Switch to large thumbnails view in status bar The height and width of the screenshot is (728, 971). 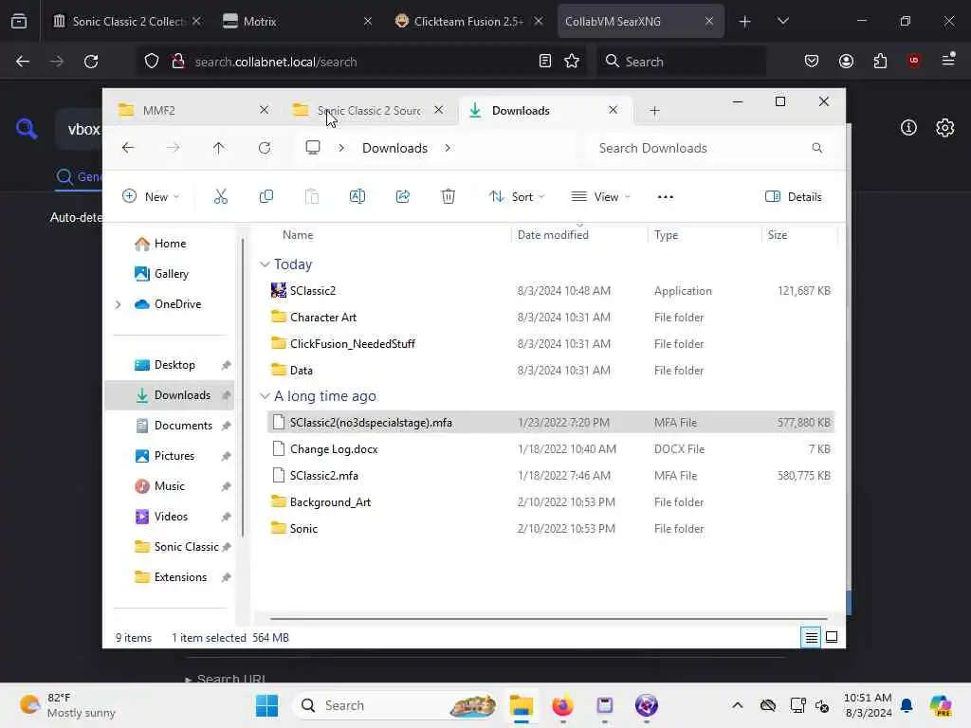tap(832, 637)
